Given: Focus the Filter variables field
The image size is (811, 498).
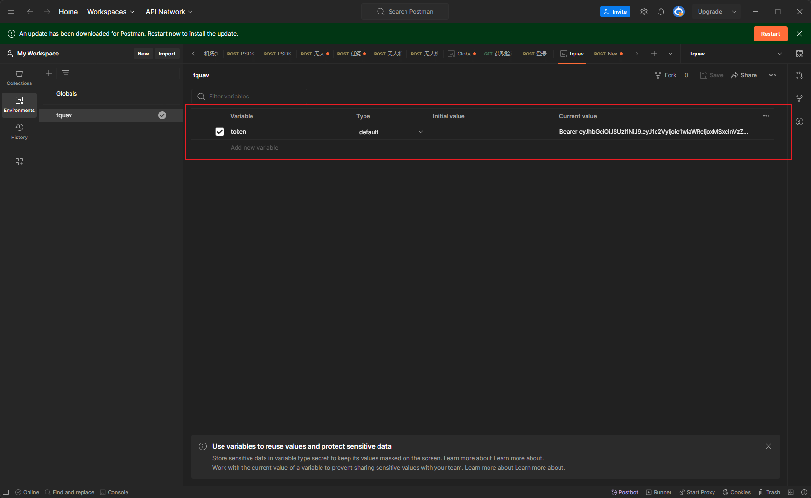Looking at the screenshot, I should 249,97.
